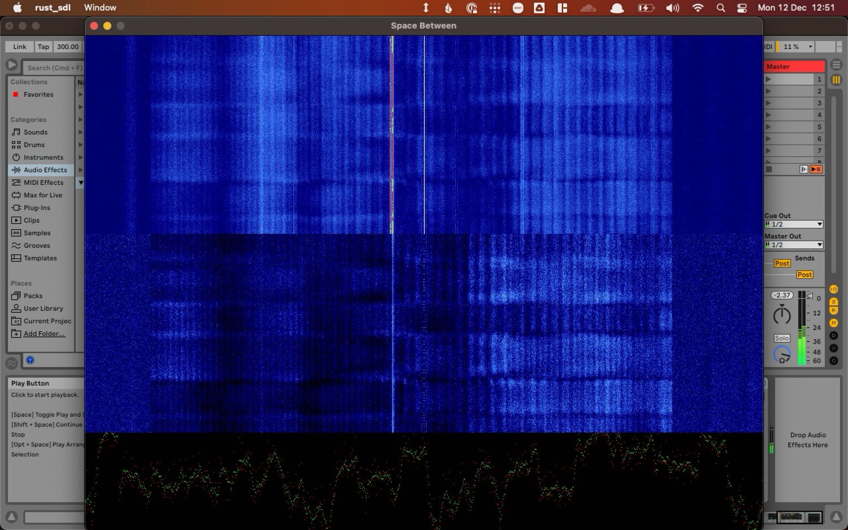Select the Instruments browser category
The image size is (848, 530).
(x=43, y=157)
